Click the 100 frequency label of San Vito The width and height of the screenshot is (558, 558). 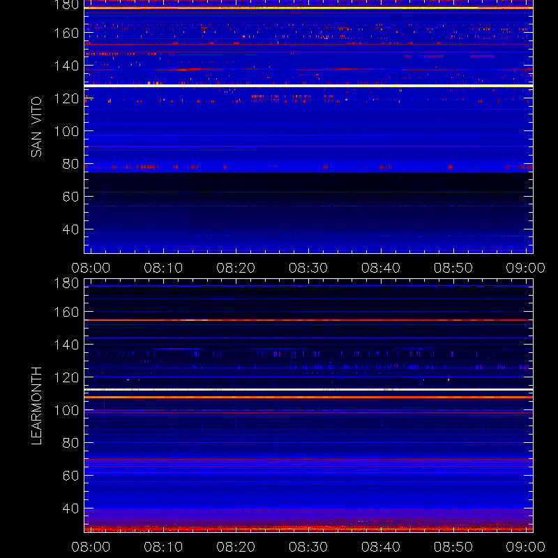point(66,131)
